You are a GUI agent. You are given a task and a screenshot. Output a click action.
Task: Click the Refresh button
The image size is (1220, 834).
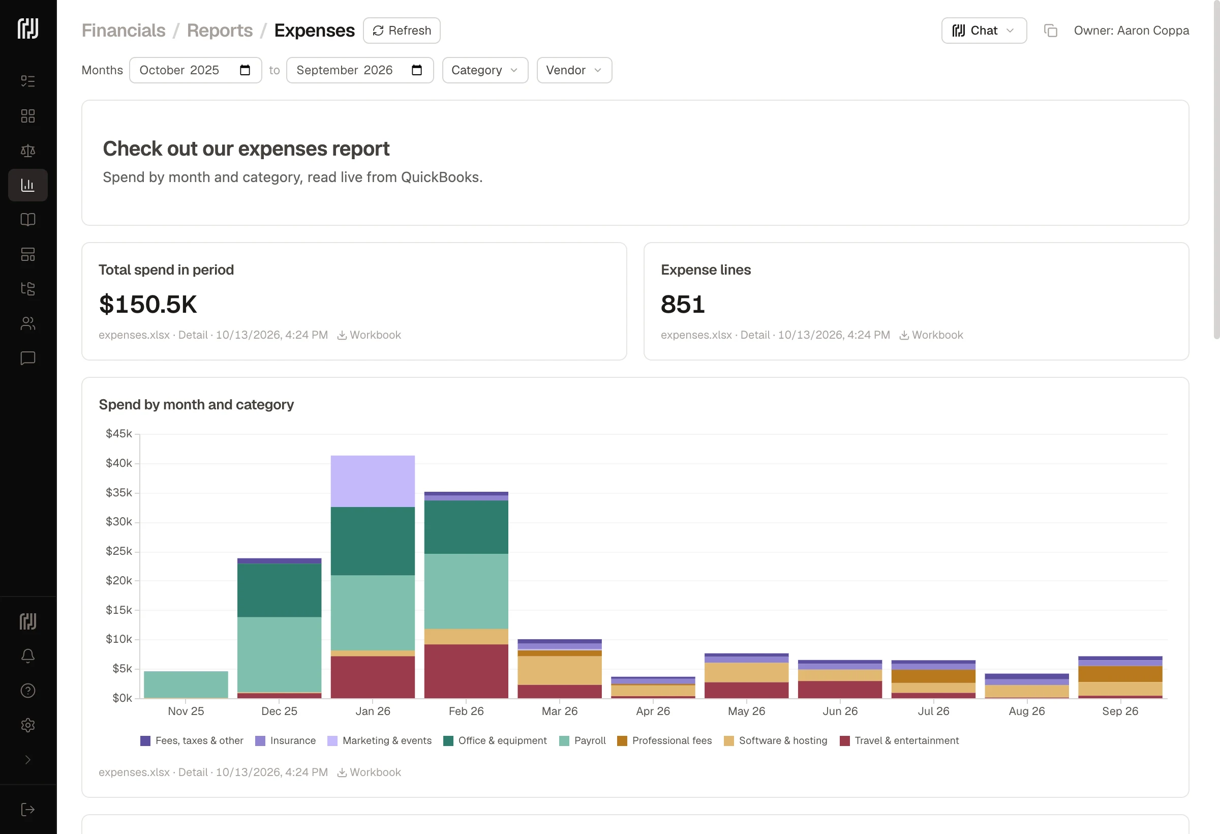pos(402,31)
